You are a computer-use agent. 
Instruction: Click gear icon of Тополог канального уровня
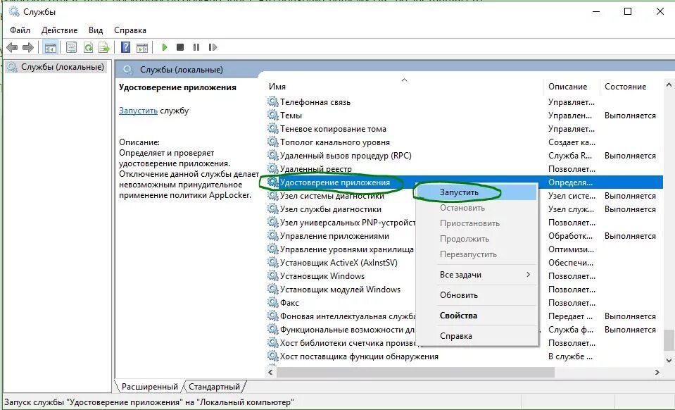coord(272,142)
